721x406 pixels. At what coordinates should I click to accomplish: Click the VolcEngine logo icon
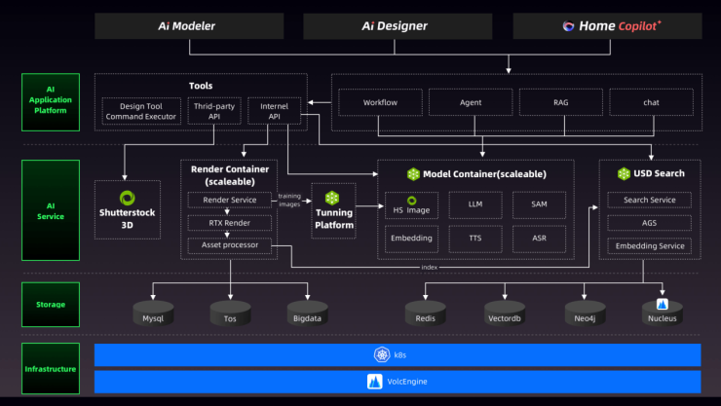[375, 382]
